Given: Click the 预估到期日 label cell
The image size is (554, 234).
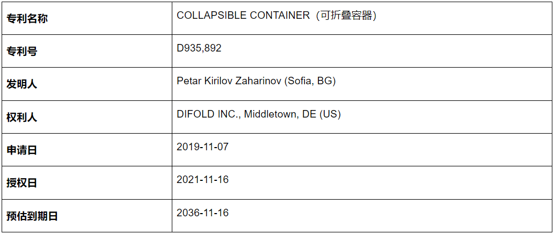Looking at the screenshot, I should tap(87, 216).
